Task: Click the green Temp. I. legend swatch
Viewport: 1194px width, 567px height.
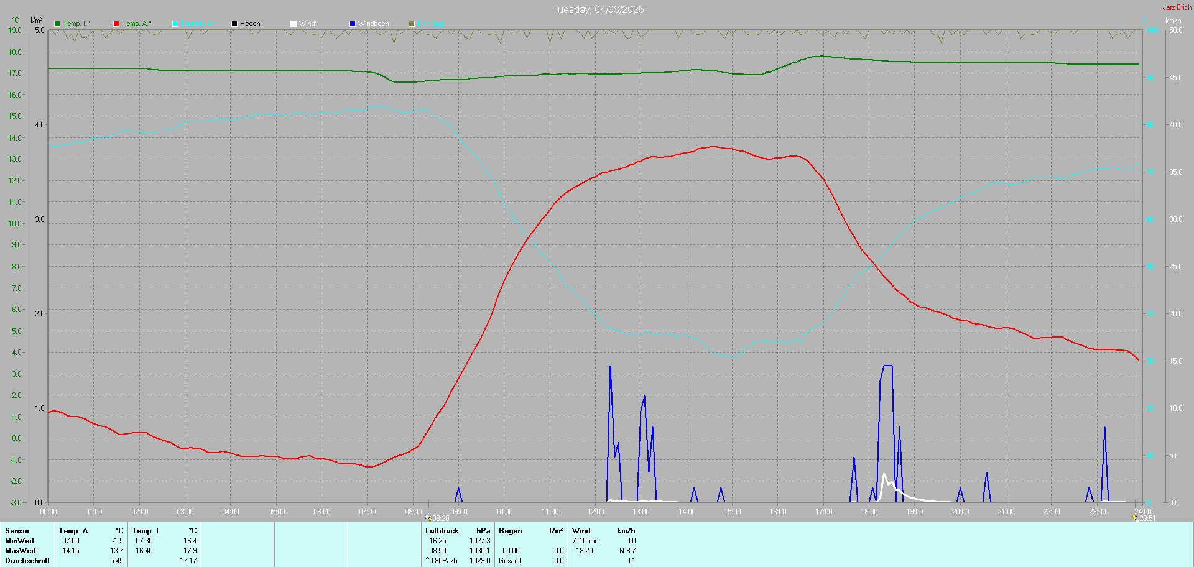Action: (57, 24)
